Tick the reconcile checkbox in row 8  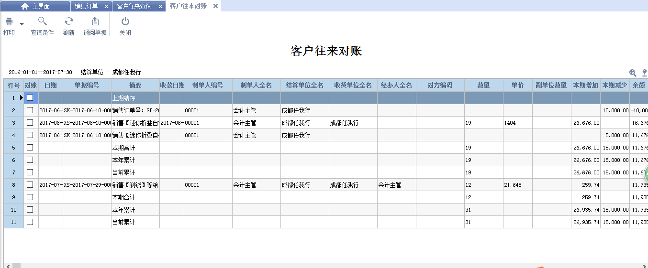(30, 185)
